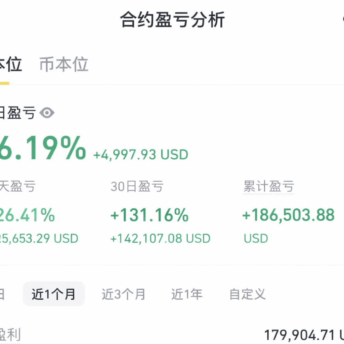Tap the 30日盈亏 label
Image resolution: width=344 pixels, height=344 pixels.
point(137,186)
